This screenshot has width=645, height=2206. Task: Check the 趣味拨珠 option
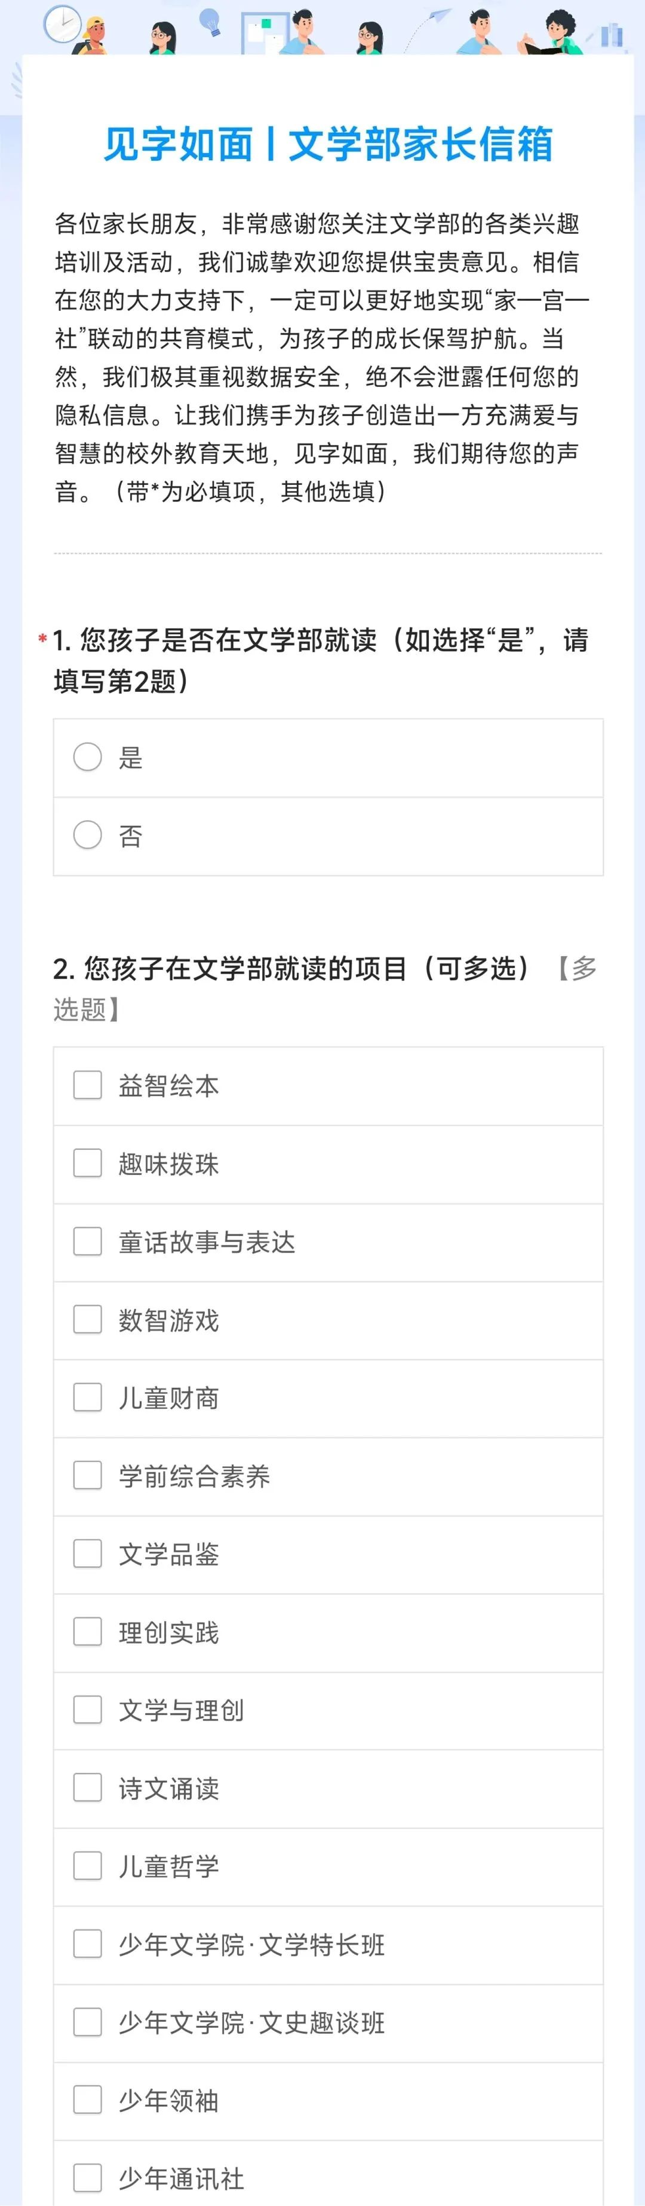pyautogui.click(x=87, y=1163)
